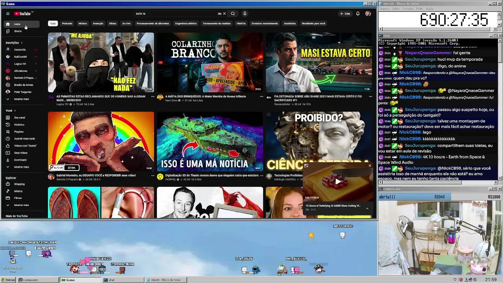Open Histórico in the sidebar

pos(22,125)
